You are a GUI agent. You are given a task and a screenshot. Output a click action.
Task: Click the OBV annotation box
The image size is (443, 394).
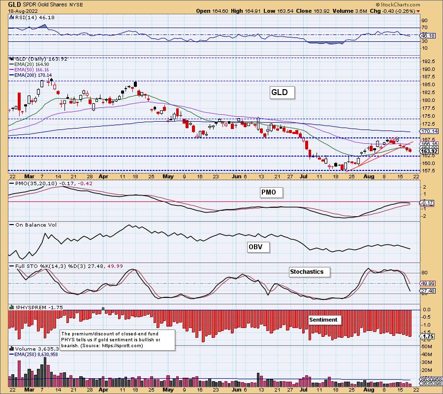[258, 247]
